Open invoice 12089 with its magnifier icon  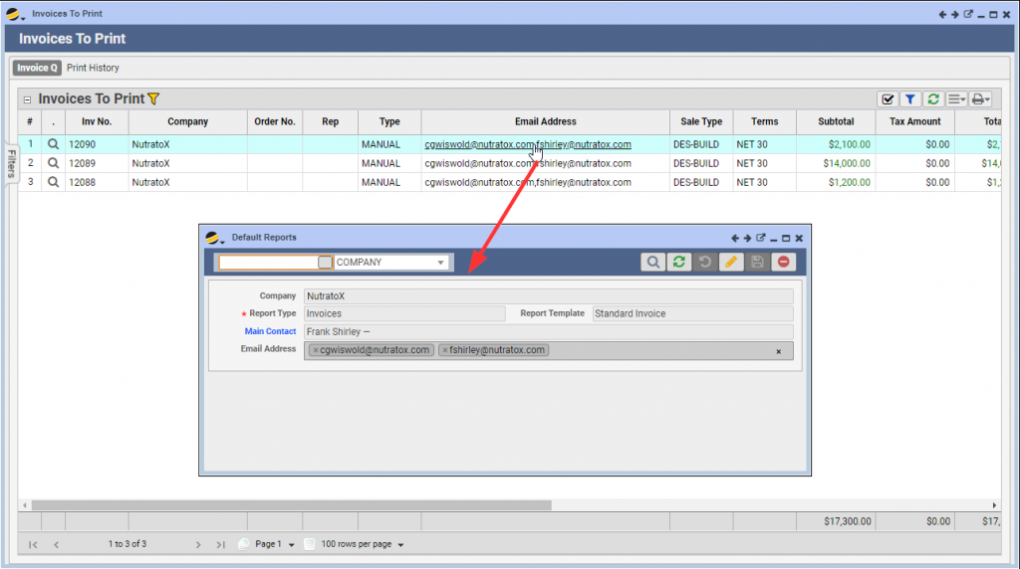click(x=54, y=163)
